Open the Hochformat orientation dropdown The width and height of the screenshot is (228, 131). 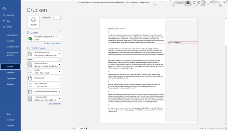click(60, 78)
